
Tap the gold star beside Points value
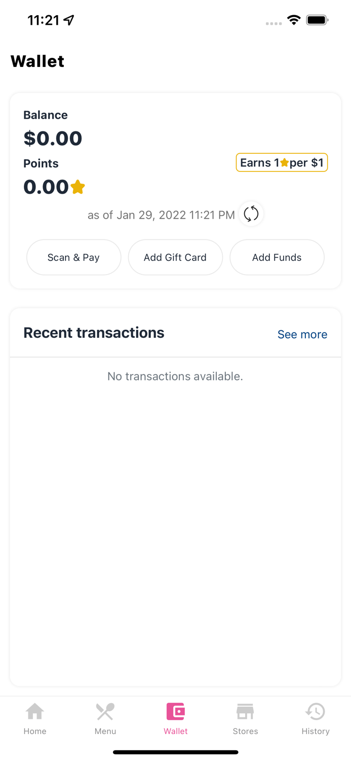click(78, 187)
